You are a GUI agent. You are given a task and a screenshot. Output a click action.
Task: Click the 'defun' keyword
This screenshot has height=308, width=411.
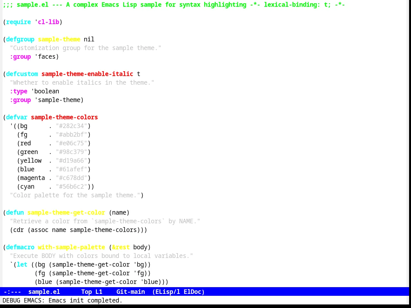coord(15,212)
